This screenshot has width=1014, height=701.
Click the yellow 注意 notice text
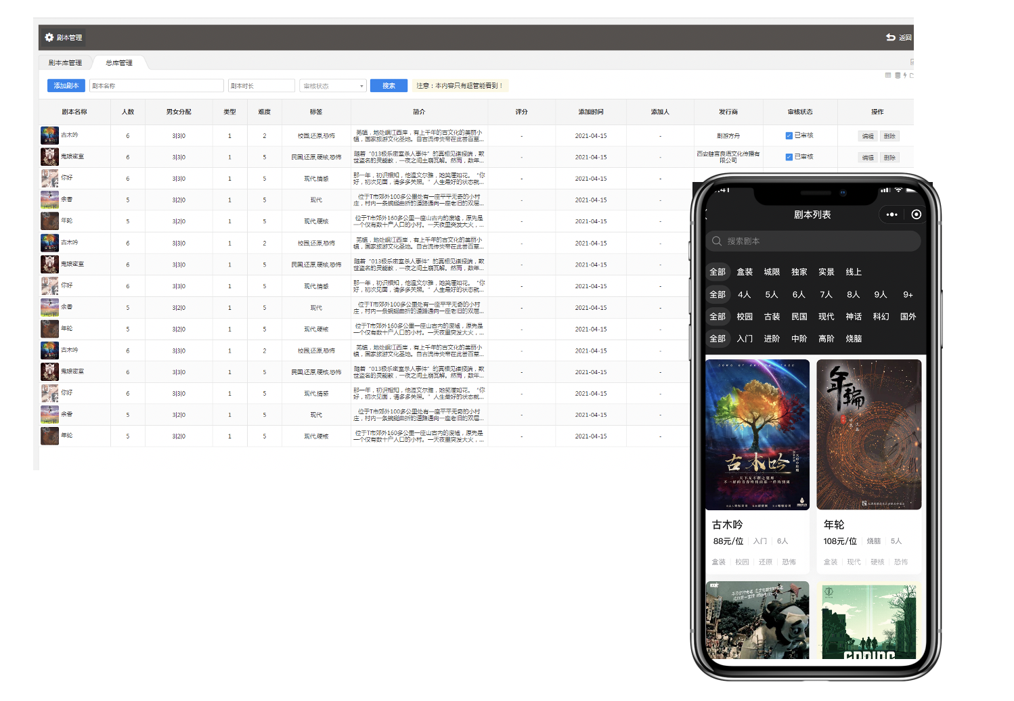tap(460, 86)
